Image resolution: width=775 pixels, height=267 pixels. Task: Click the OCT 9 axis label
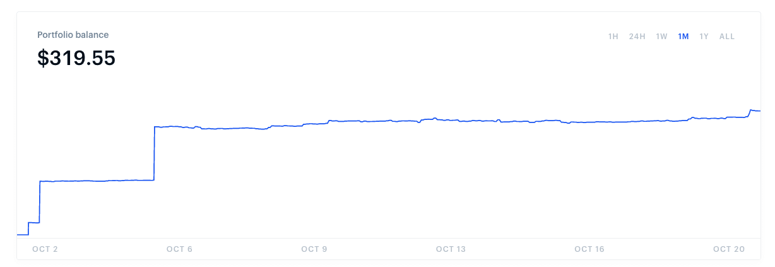(x=314, y=249)
